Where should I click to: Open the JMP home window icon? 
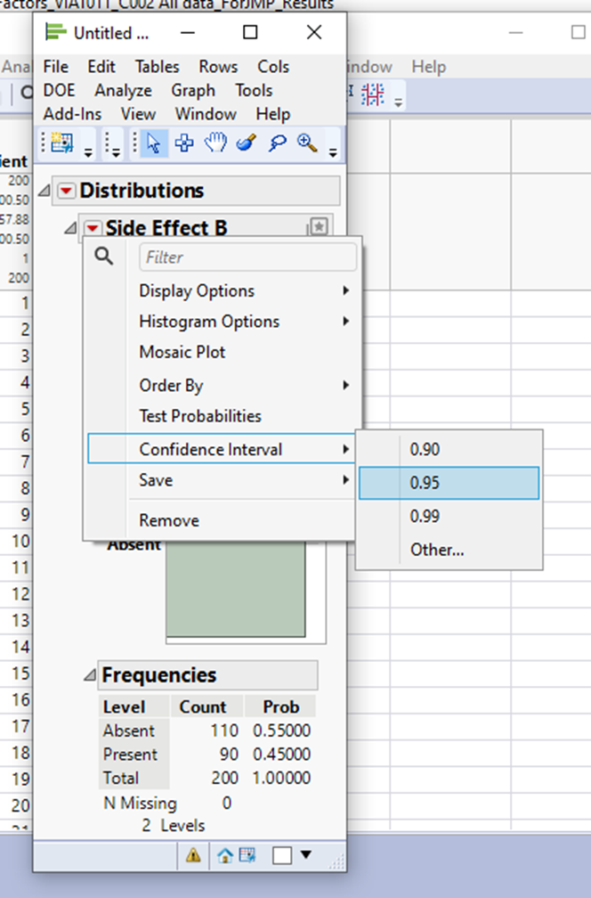pyautogui.click(x=225, y=855)
